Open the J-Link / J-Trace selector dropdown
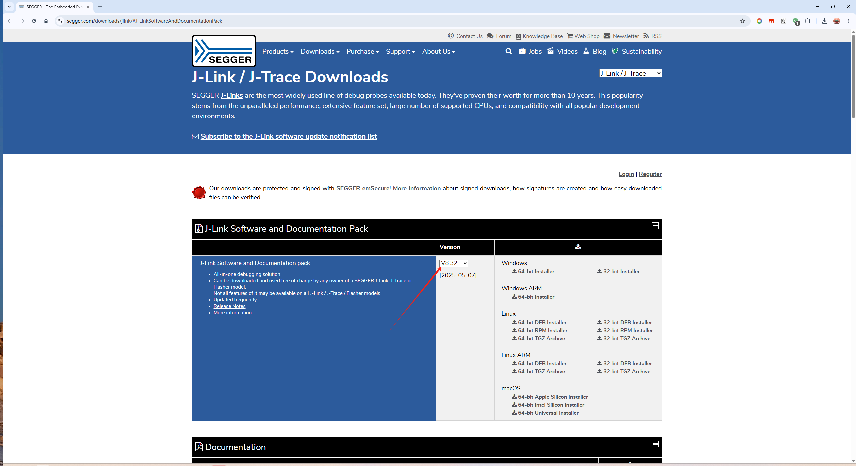The image size is (856, 466). click(x=630, y=73)
